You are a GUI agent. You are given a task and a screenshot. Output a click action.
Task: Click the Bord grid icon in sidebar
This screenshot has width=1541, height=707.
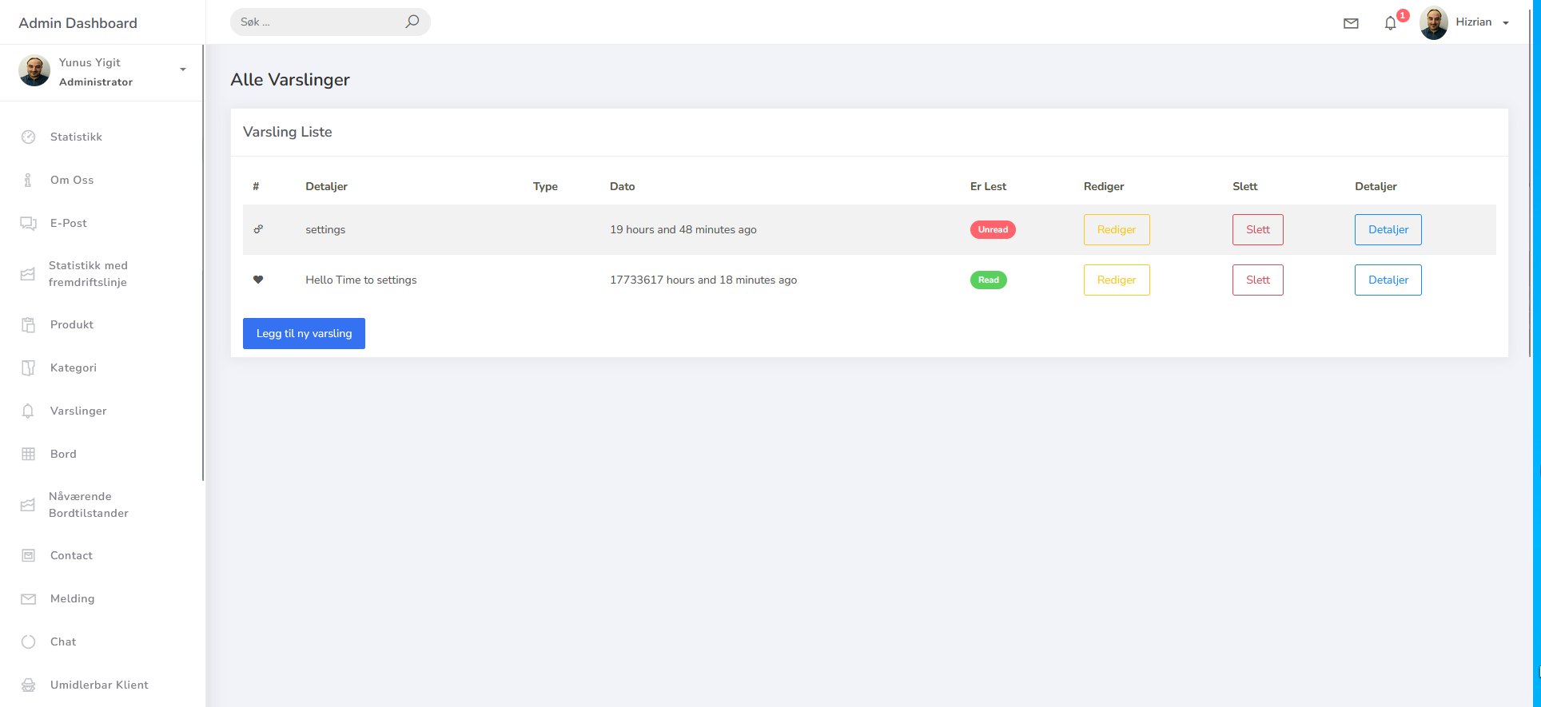point(28,454)
